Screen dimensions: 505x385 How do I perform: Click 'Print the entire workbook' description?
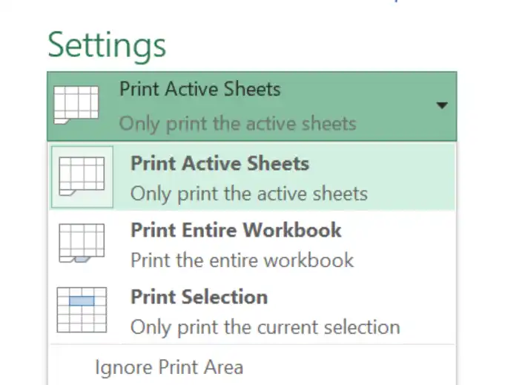click(x=242, y=260)
